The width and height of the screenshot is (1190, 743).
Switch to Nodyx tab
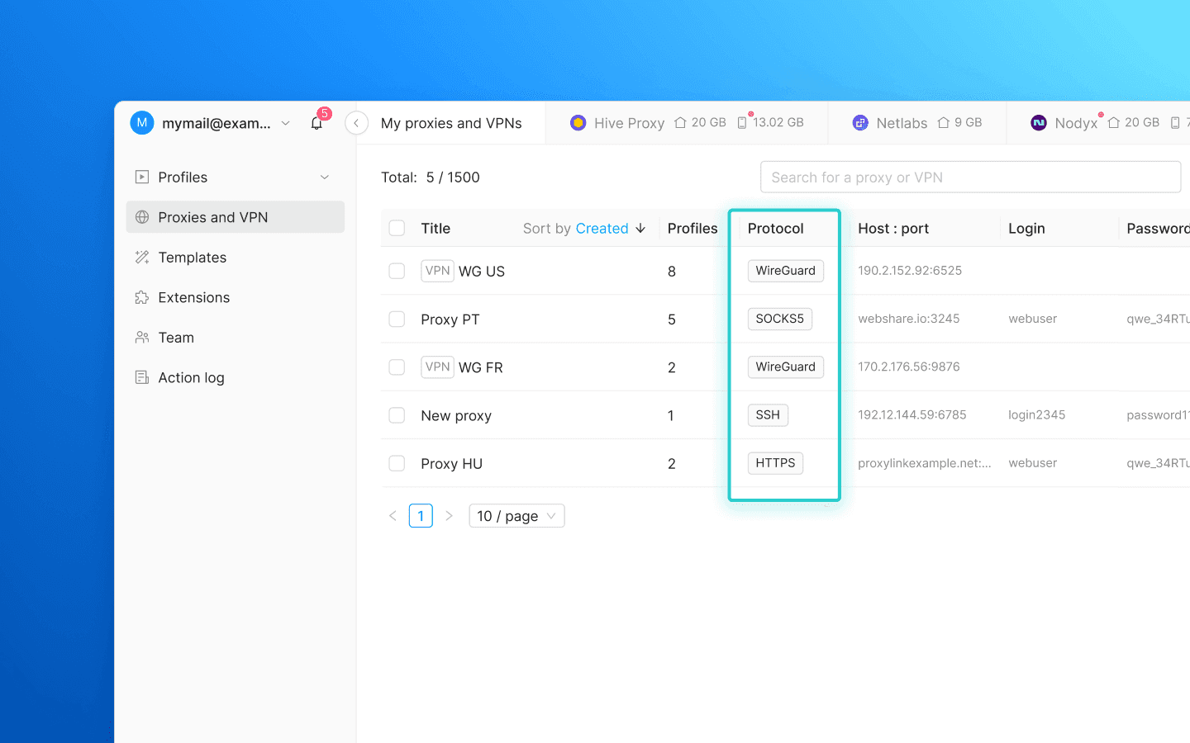tap(1099, 123)
